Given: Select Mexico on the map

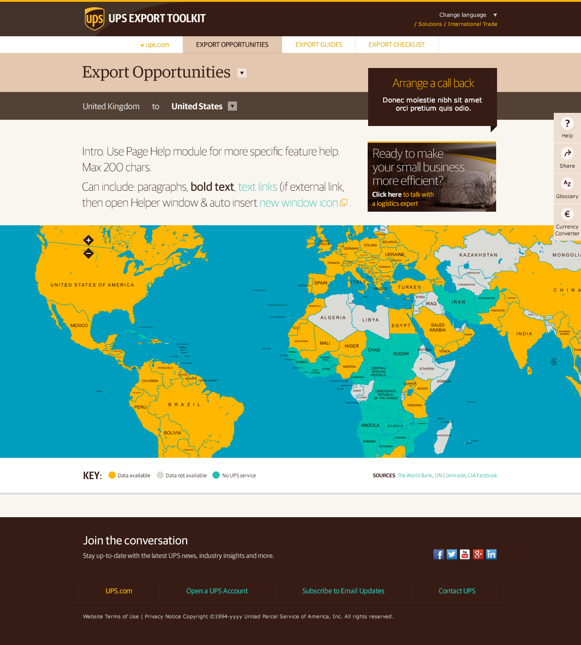Looking at the screenshot, I should (79, 325).
